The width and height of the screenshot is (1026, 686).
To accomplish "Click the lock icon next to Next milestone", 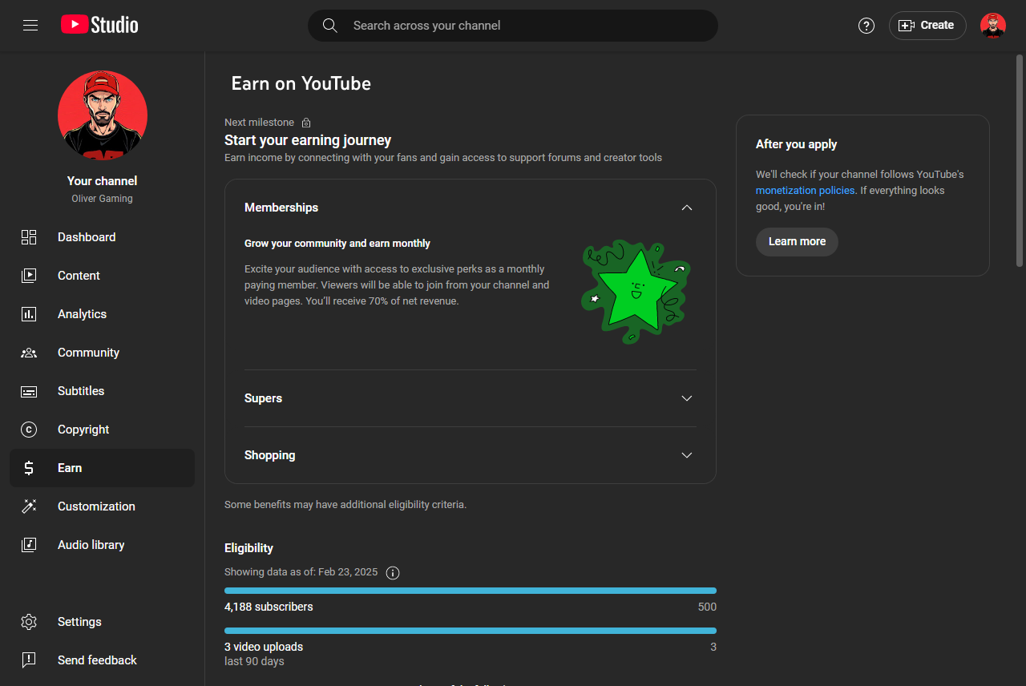I will click(306, 123).
